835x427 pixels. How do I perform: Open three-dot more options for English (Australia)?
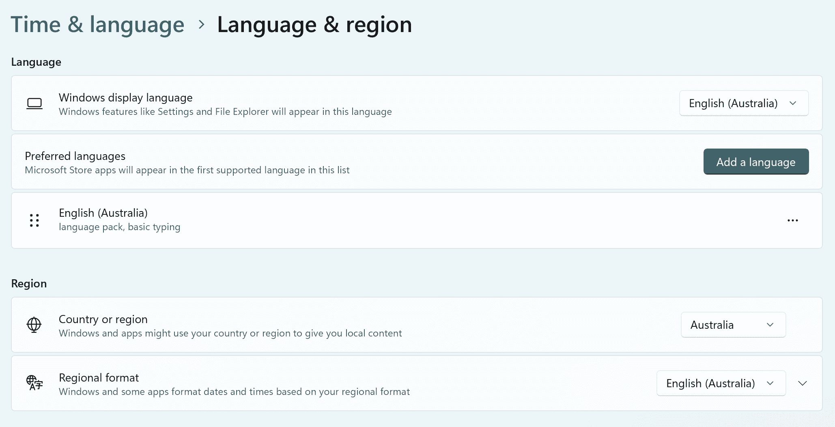[792, 220]
